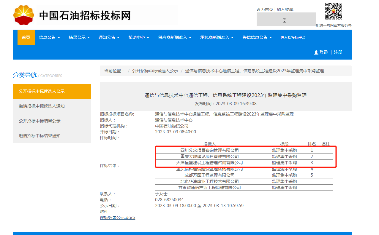Viewport: 379px width, 235px height.
Task: Expand 失信信息公告 dropdown
Action: click(x=257, y=38)
